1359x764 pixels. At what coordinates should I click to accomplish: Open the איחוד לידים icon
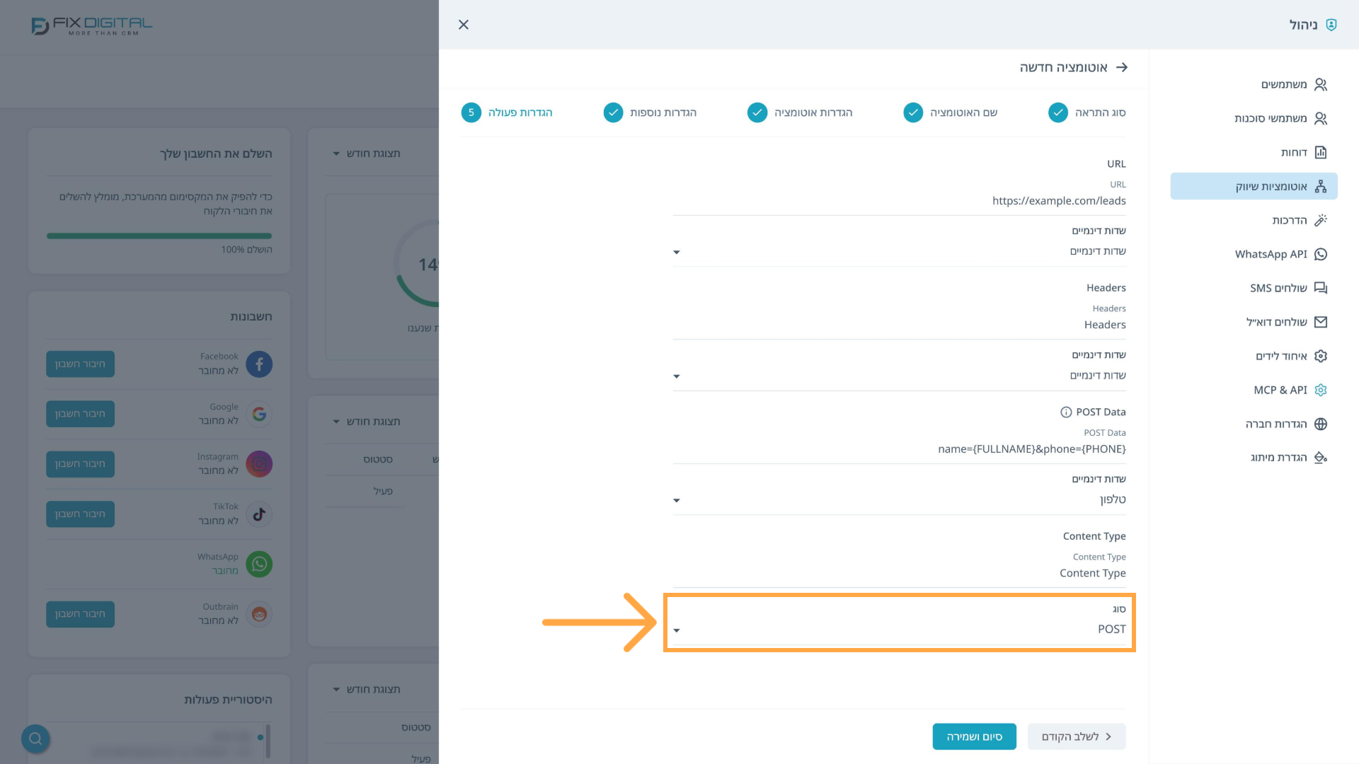(x=1321, y=356)
